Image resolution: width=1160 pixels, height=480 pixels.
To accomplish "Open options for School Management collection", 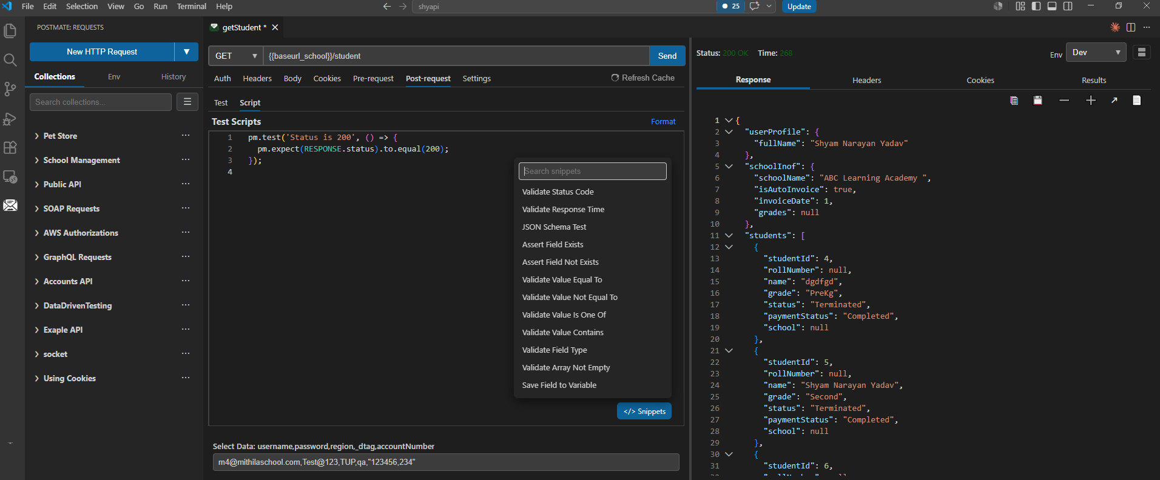I will click(x=186, y=159).
